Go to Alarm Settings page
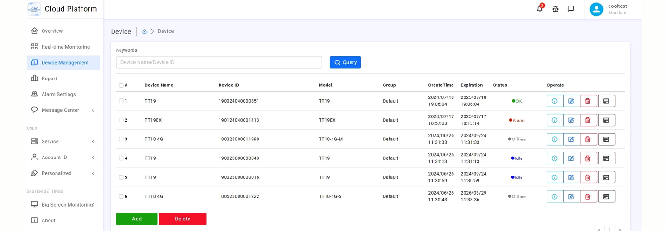 (x=58, y=94)
